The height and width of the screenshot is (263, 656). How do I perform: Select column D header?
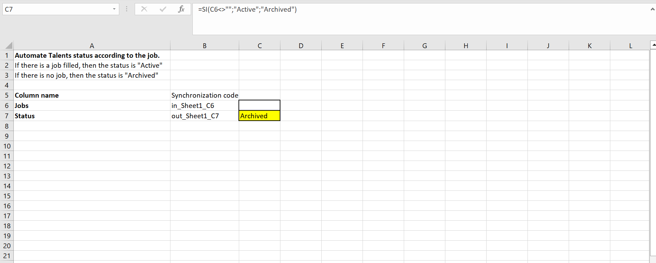pyautogui.click(x=301, y=45)
